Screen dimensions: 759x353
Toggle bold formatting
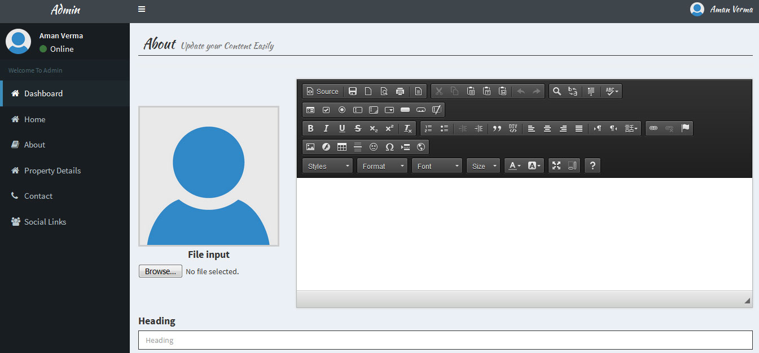click(310, 128)
